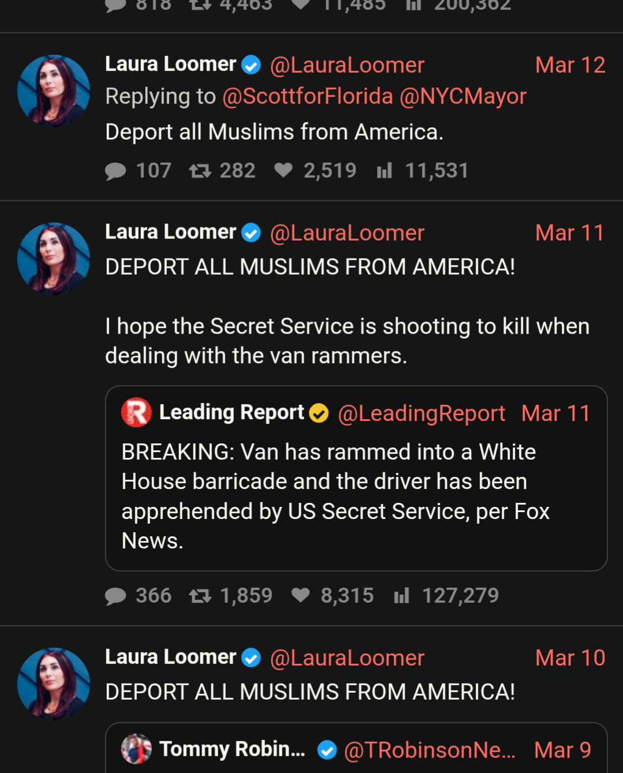Click the reply icon on the Mar 12 tweet

[x=115, y=171]
